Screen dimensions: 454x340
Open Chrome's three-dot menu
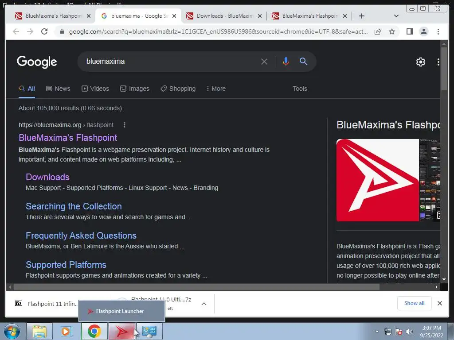(438, 31)
